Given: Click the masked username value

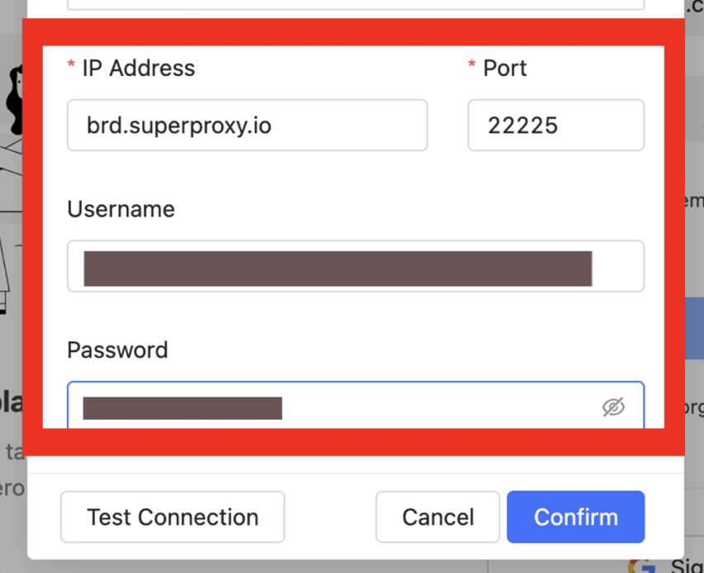Looking at the screenshot, I should click(x=337, y=266).
